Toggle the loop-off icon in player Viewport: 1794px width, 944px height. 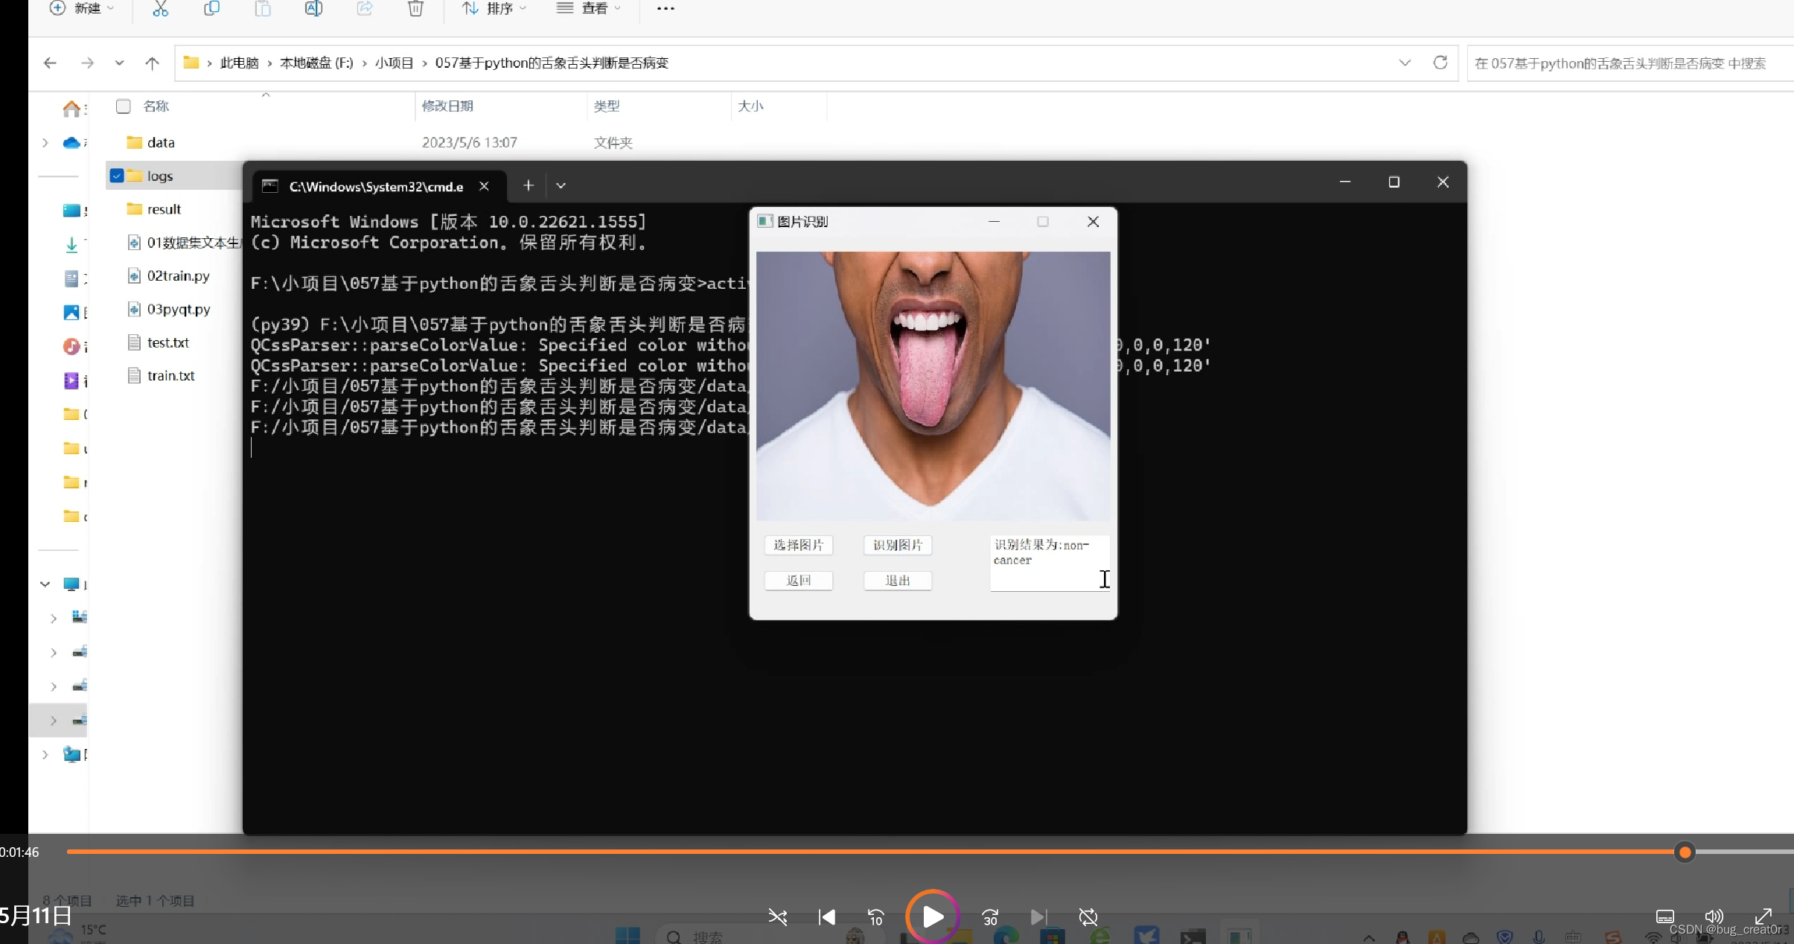click(1088, 916)
